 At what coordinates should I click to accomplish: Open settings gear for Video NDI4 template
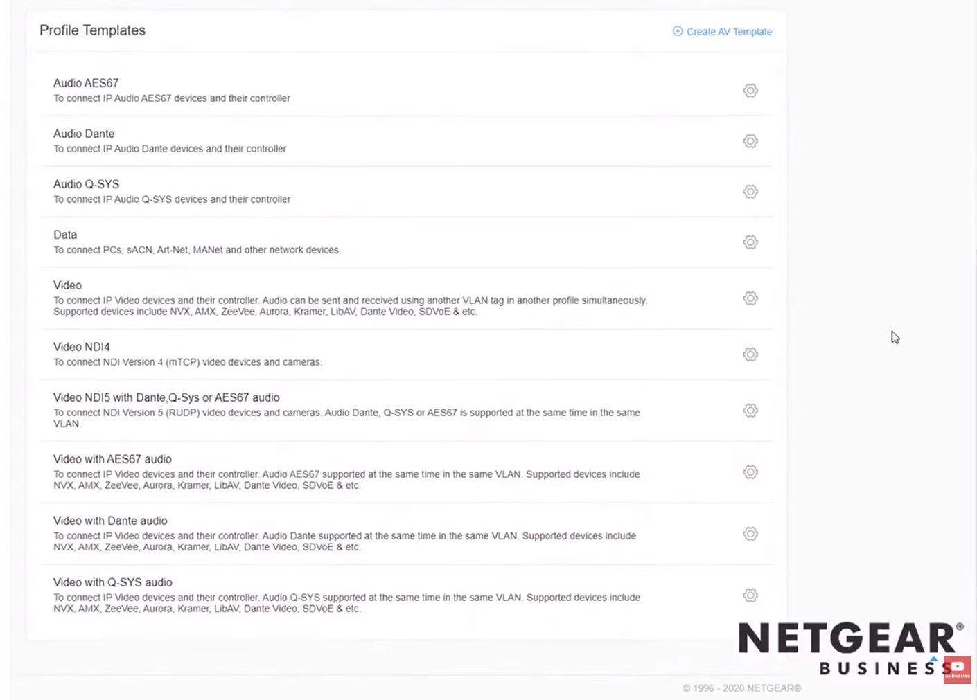pyautogui.click(x=750, y=355)
